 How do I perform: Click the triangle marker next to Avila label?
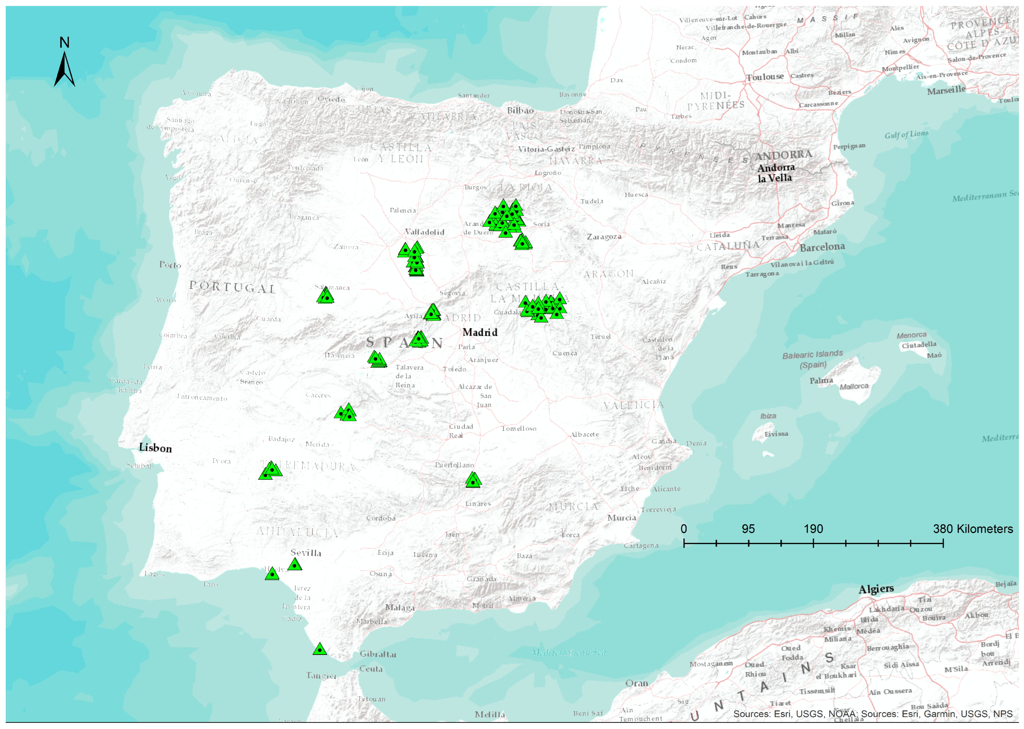(432, 313)
